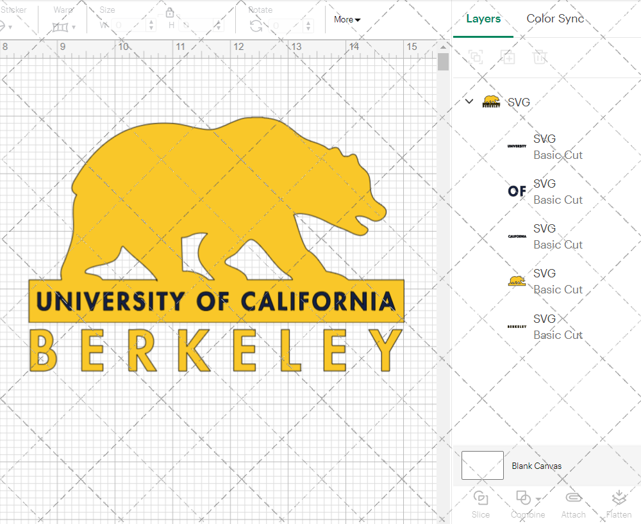Screen dimensions: 641x524
Task: Toggle the size aspect ratio lock
Action: (x=170, y=12)
